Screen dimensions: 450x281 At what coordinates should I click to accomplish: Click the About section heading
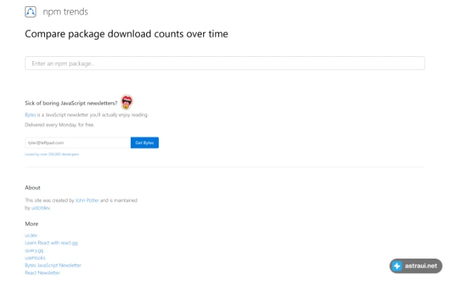point(32,188)
